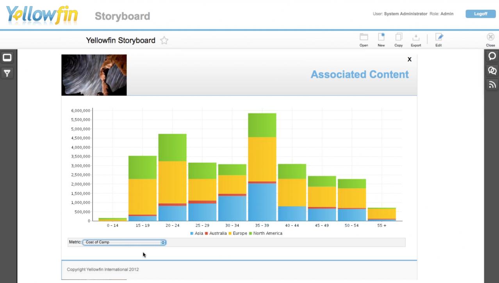Favorite the storyboard with star icon
Viewport: 499px width, 283px height.
click(x=164, y=41)
